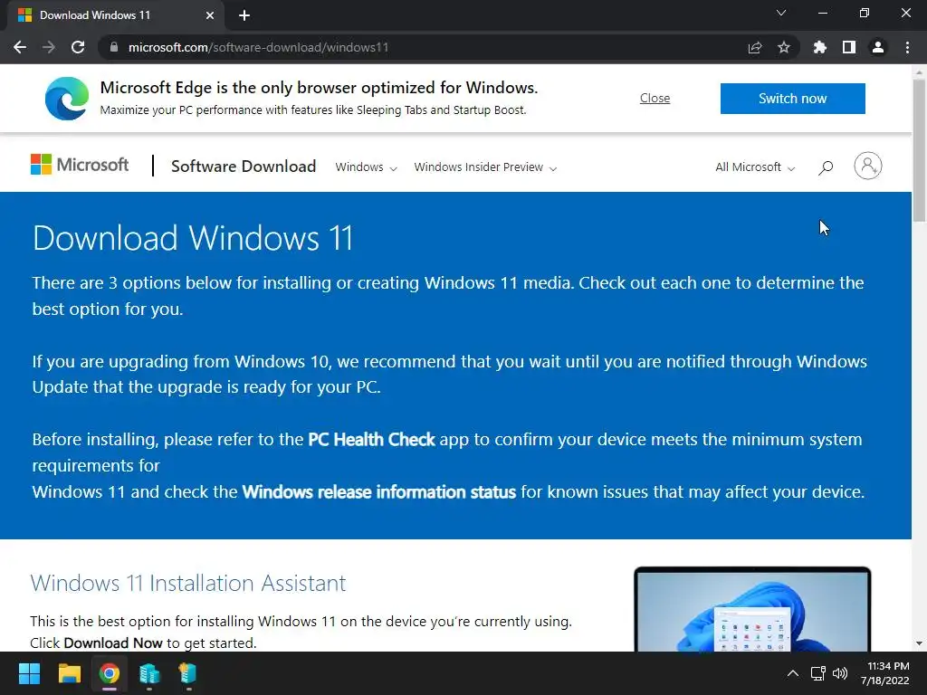Viewport: 927px width, 695px height.
Task: Click scrollbar down arrow
Action: pos(919,643)
